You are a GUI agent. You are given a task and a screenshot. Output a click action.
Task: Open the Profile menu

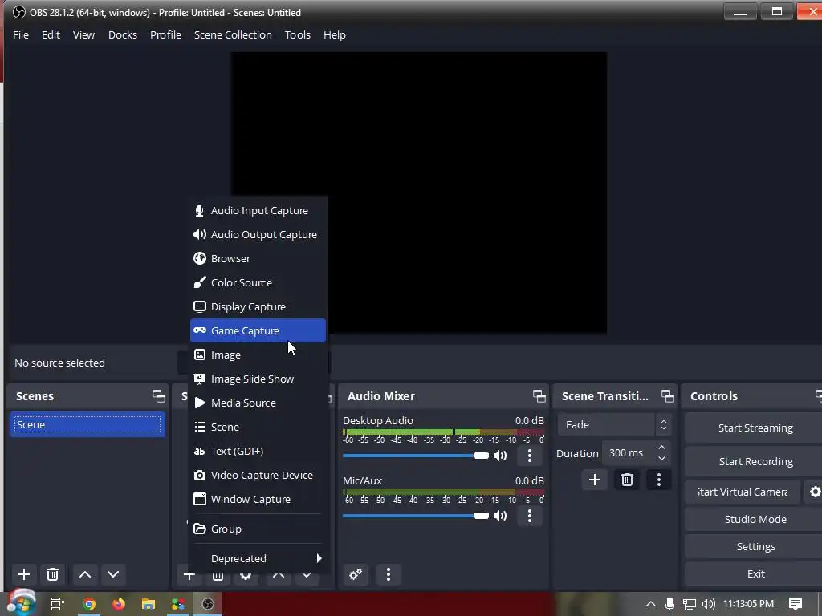pos(165,35)
